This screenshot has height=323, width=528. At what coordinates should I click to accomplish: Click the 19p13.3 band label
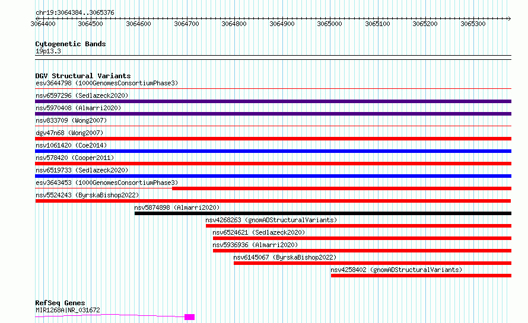pos(48,51)
